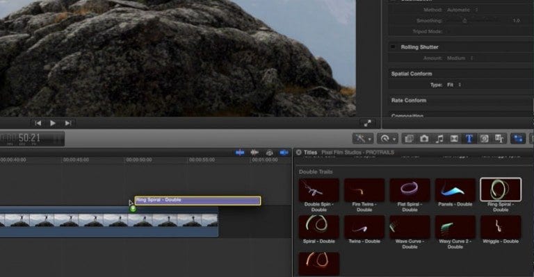Image resolution: width=534 pixels, height=277 pixels.
Task: Select the Wriggle - Double title thumbnail
Action: tap(501, 227)
